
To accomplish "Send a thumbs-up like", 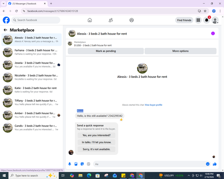I will pyautogui.click(x=215, y=164).
